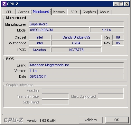Click the 1.11A model revision field
This screenshot has height=125, width=131.
pyautogui.click(x=107, y=30)
